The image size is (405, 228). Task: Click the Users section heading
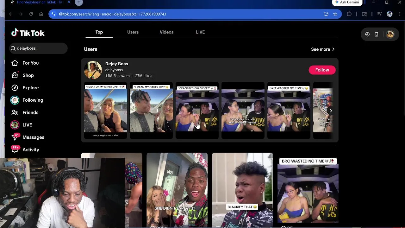(x=90, y=49)
